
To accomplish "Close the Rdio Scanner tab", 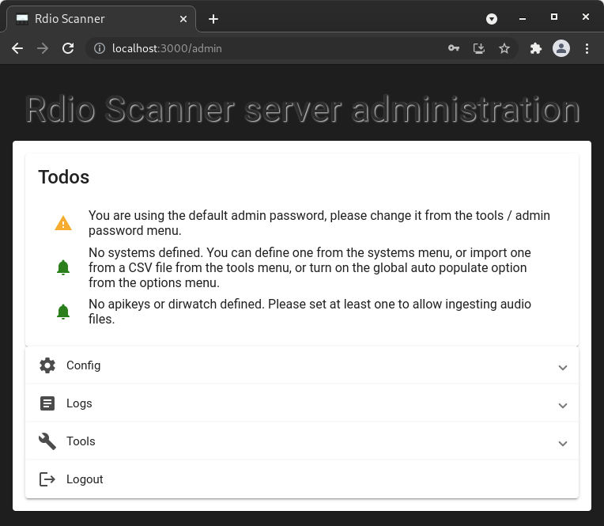I will [x=183, y=19].
